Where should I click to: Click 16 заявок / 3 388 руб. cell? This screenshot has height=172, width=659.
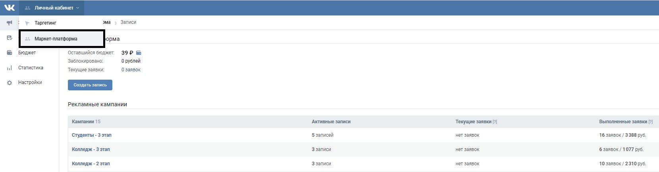point(622,135)
